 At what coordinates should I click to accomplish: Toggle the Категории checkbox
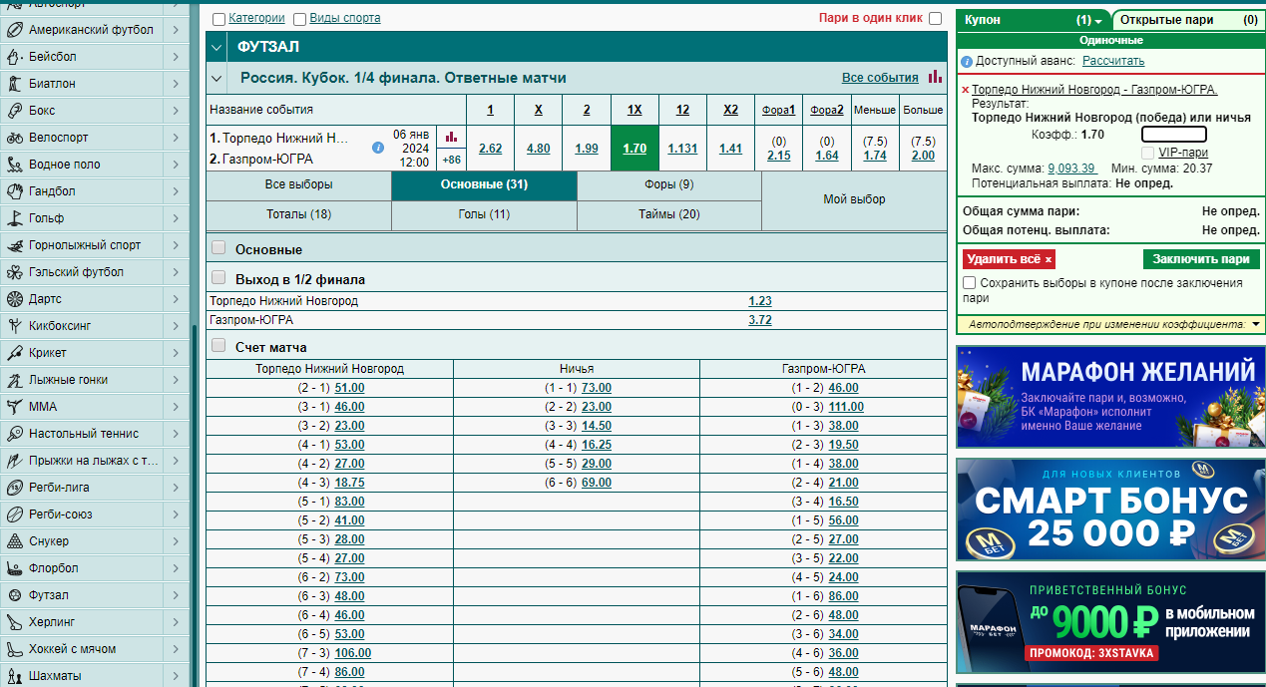tap(218, 18)
